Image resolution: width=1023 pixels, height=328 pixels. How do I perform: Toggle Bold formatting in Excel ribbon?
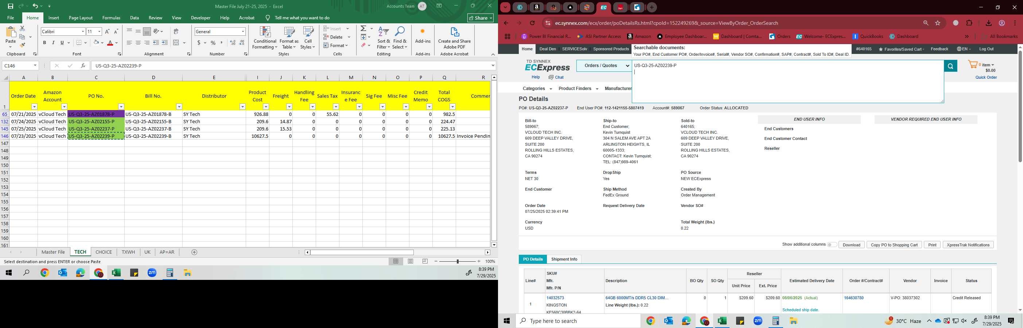click(44, 43)
